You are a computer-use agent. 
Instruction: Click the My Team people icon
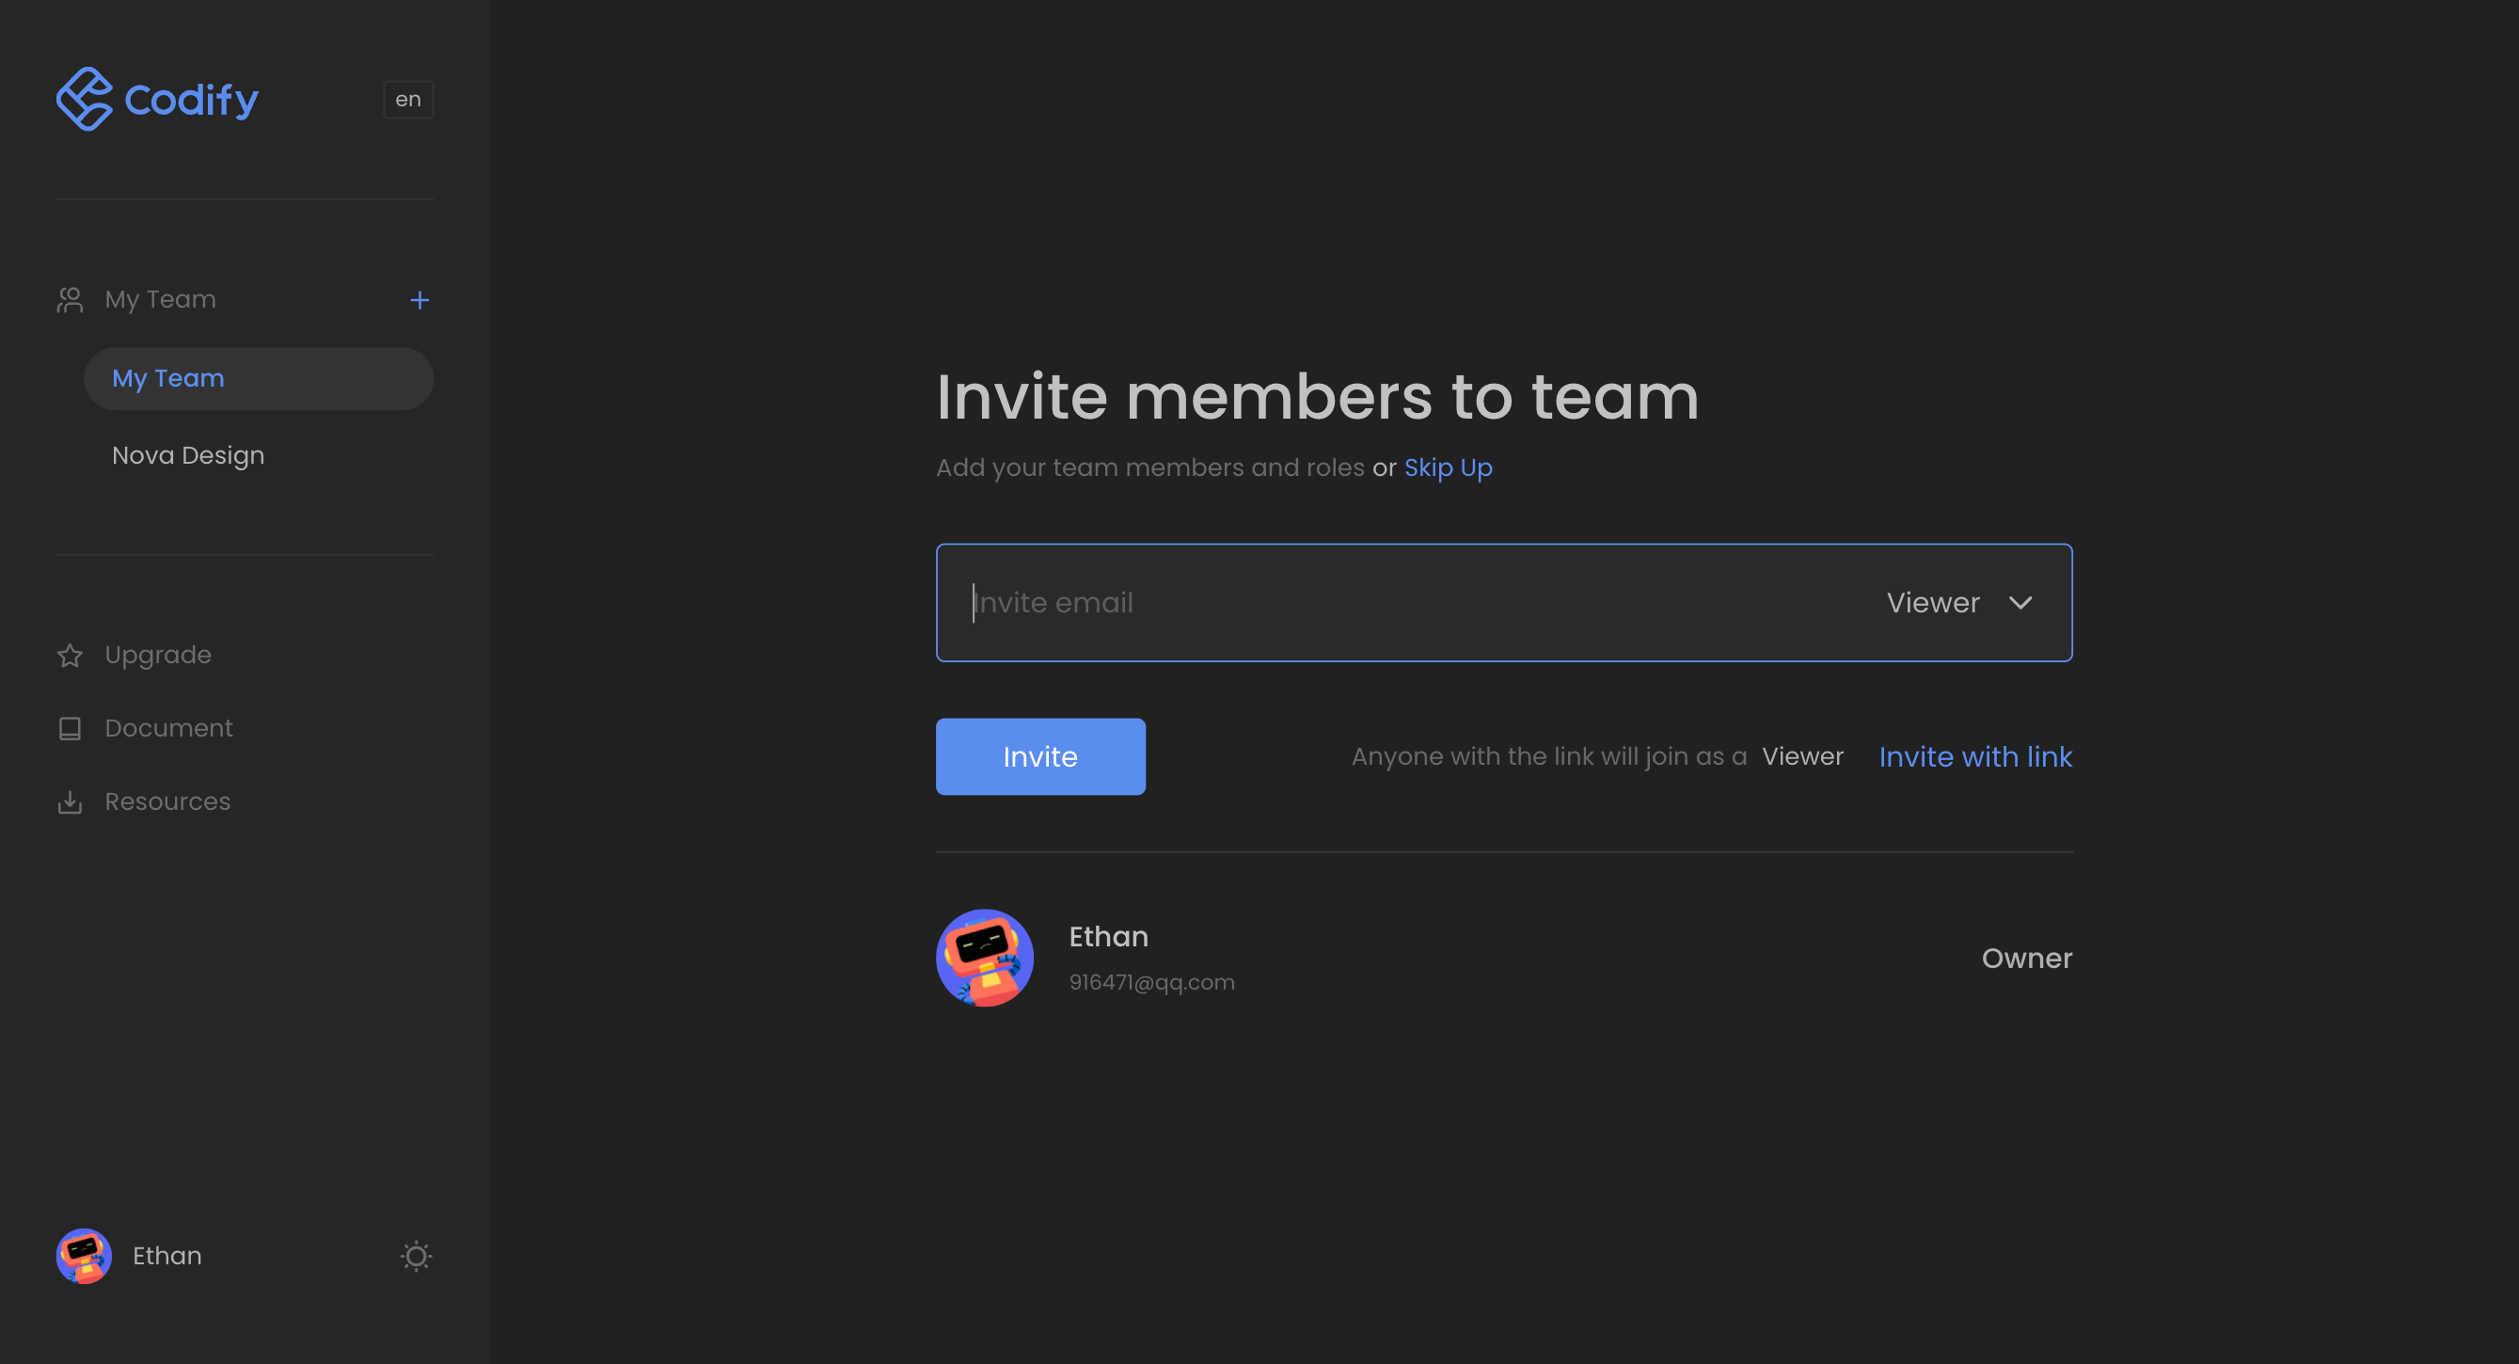[x=70, y=299]
